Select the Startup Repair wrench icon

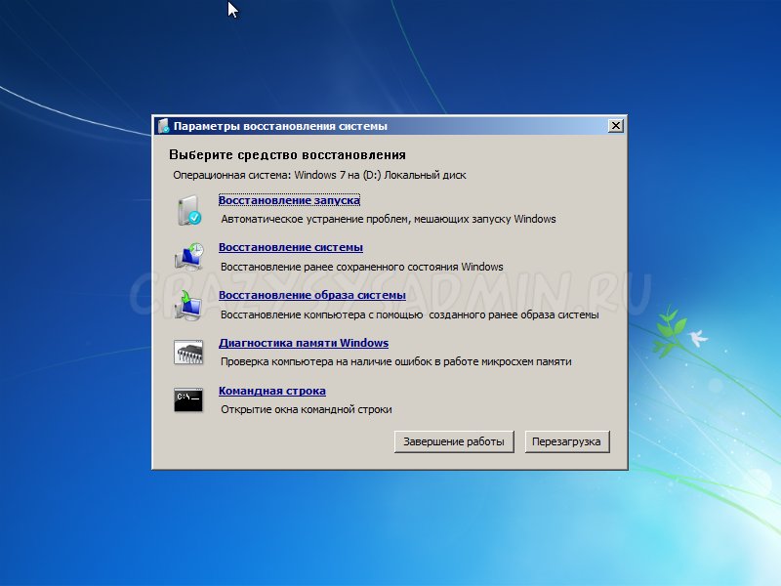pyautogui.click(x=188, y=208)
